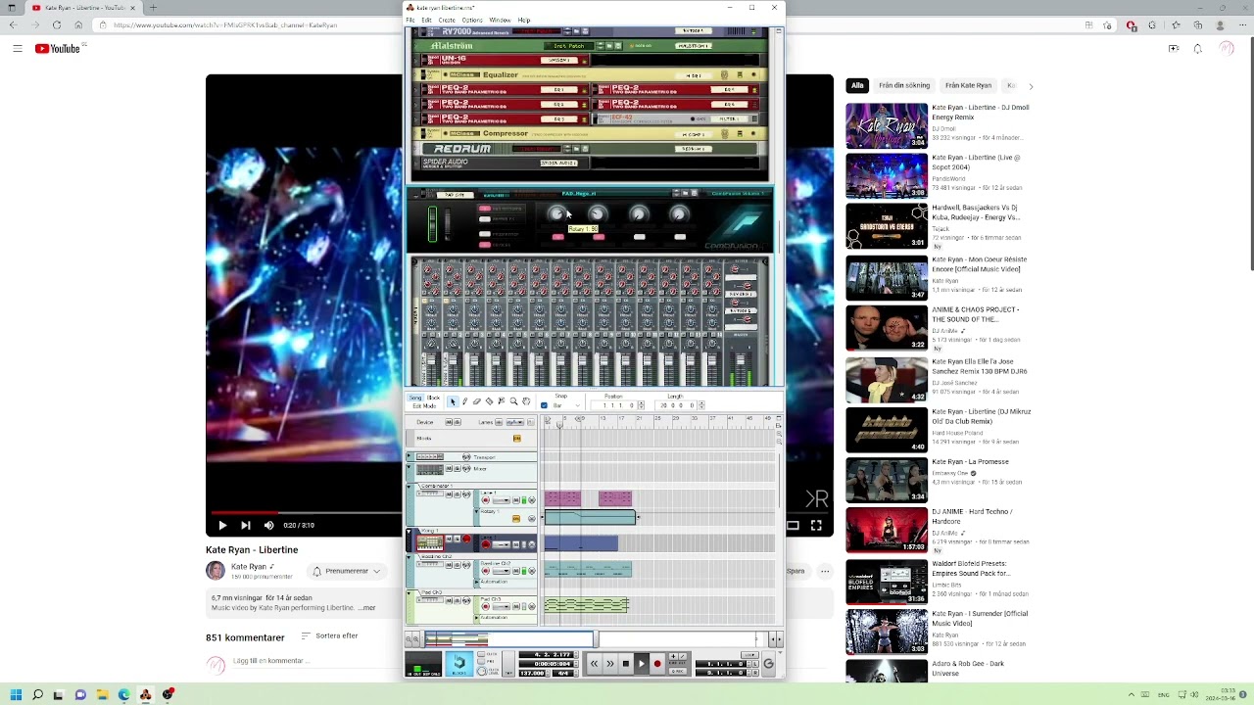This screenshot has width=1254, height=705.
Task: Expand Pad Ch3 Automation lane
Action: (x=476, y=617)
